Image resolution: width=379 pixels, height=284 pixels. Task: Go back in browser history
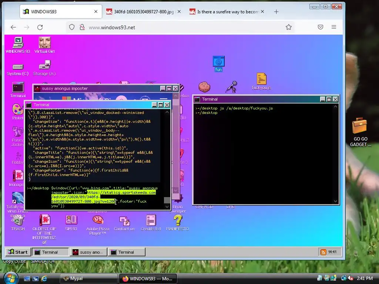tap(13, 27)
